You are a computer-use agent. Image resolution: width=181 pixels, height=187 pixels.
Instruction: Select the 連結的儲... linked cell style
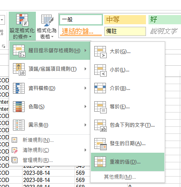(x=81, y=31)
